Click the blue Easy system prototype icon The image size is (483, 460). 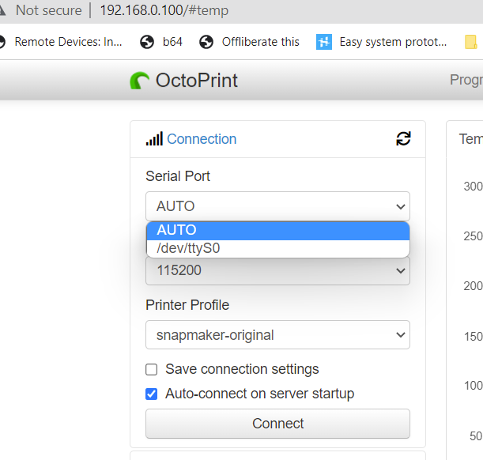point(324,42)
